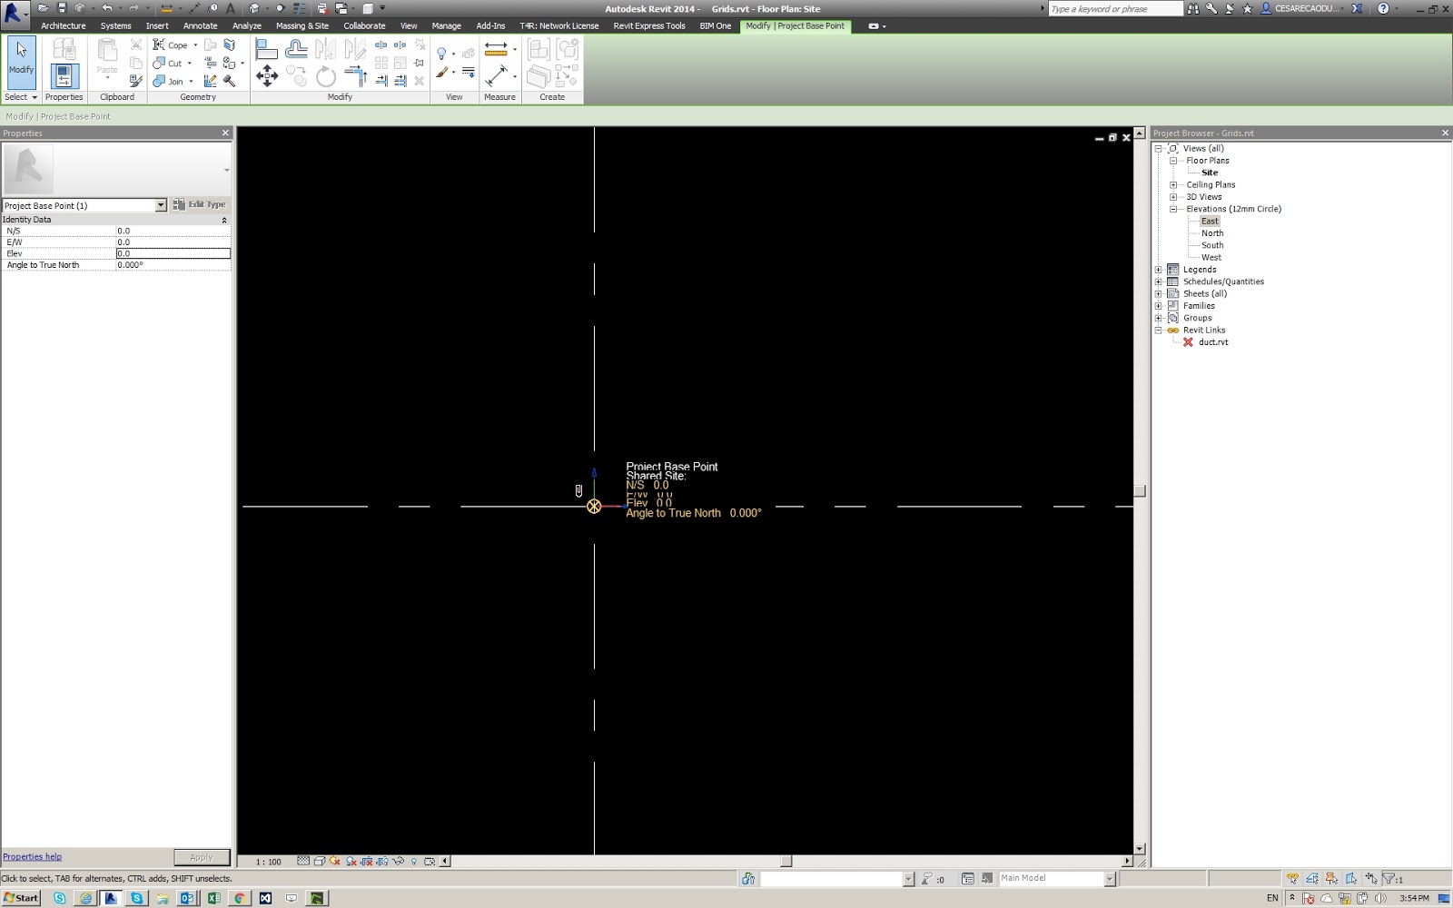
Task: Click the Elev value field in Properties
Action: pyautogui.click(x=173, y=253)
